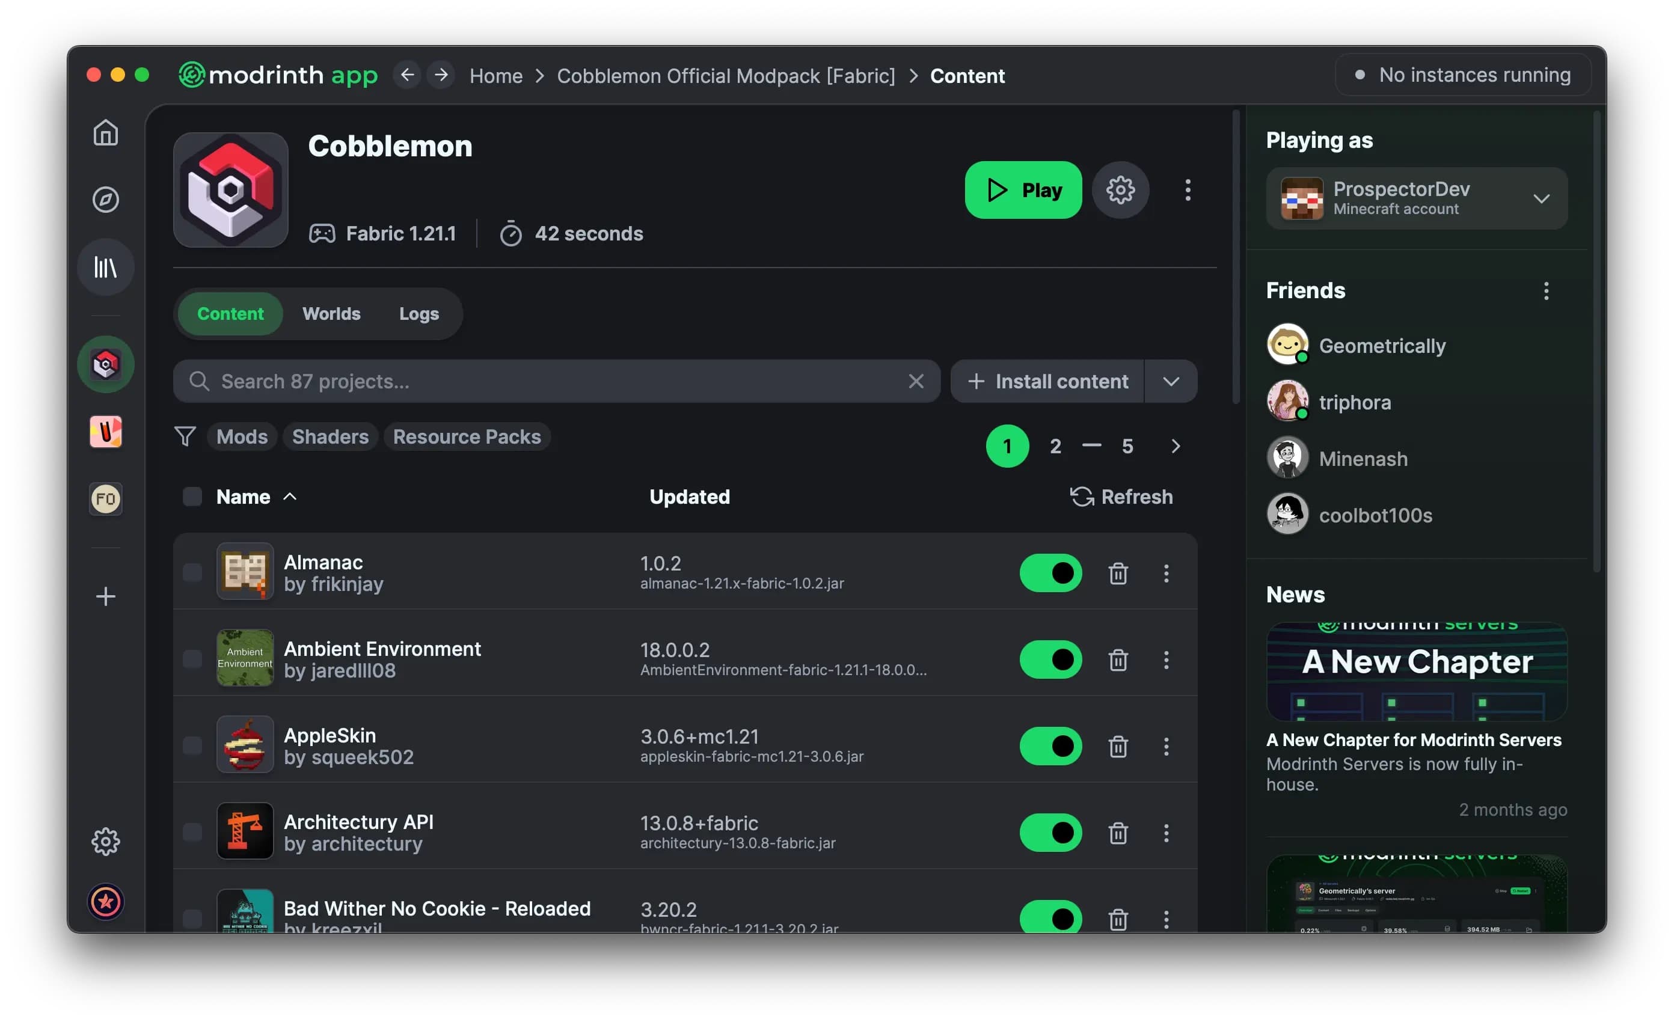This screenshot has width=1674, height=1022.
Task: Switch to the Worlds tab
Action: pos(331,314)
